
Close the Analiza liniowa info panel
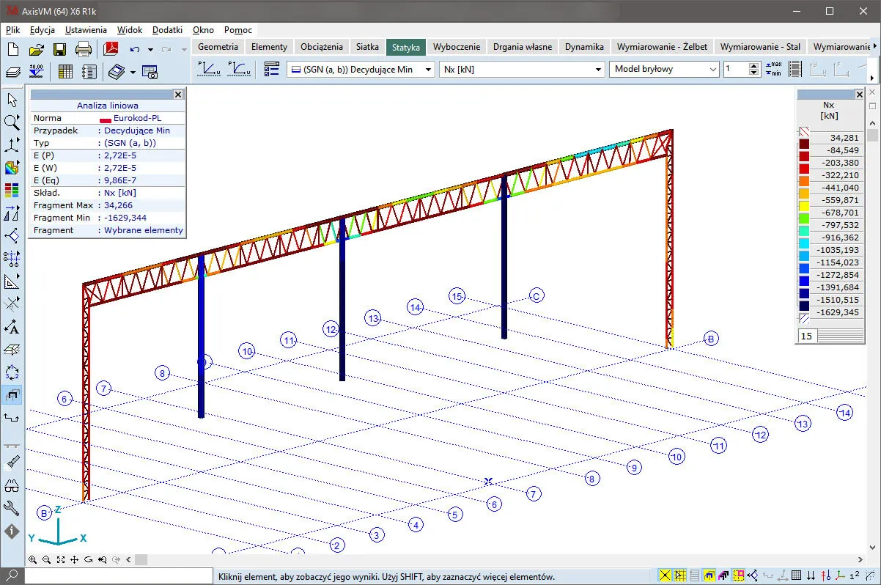178,95
